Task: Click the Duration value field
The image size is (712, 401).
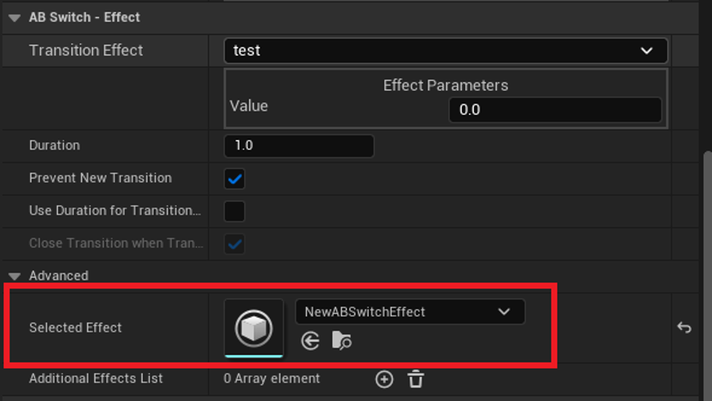Action: [299, 146]
